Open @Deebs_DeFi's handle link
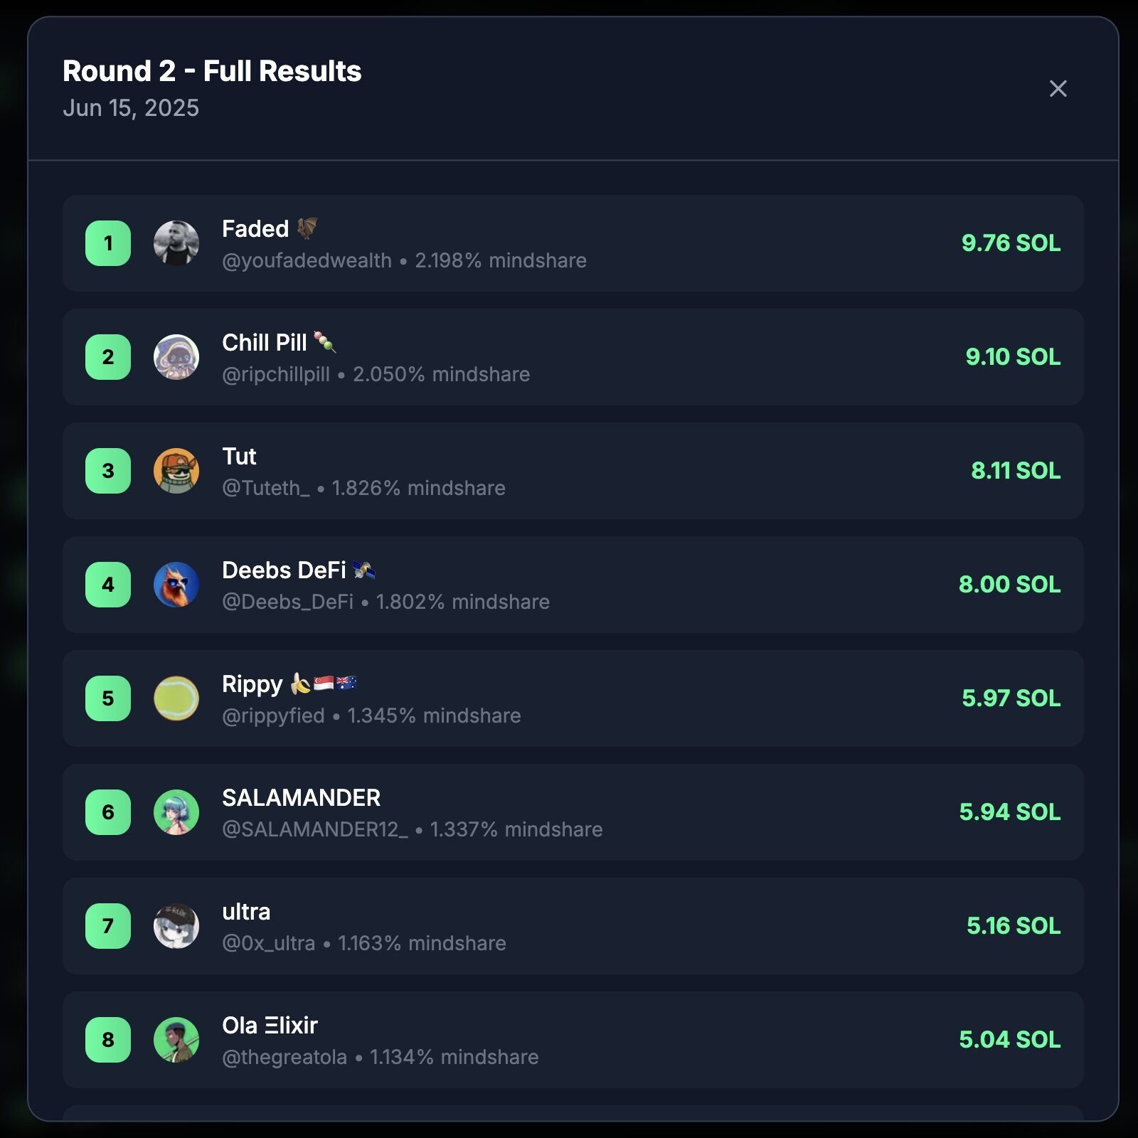Image resolution: width=1138 pixels, height=1138 pixels. pos(289,602)
